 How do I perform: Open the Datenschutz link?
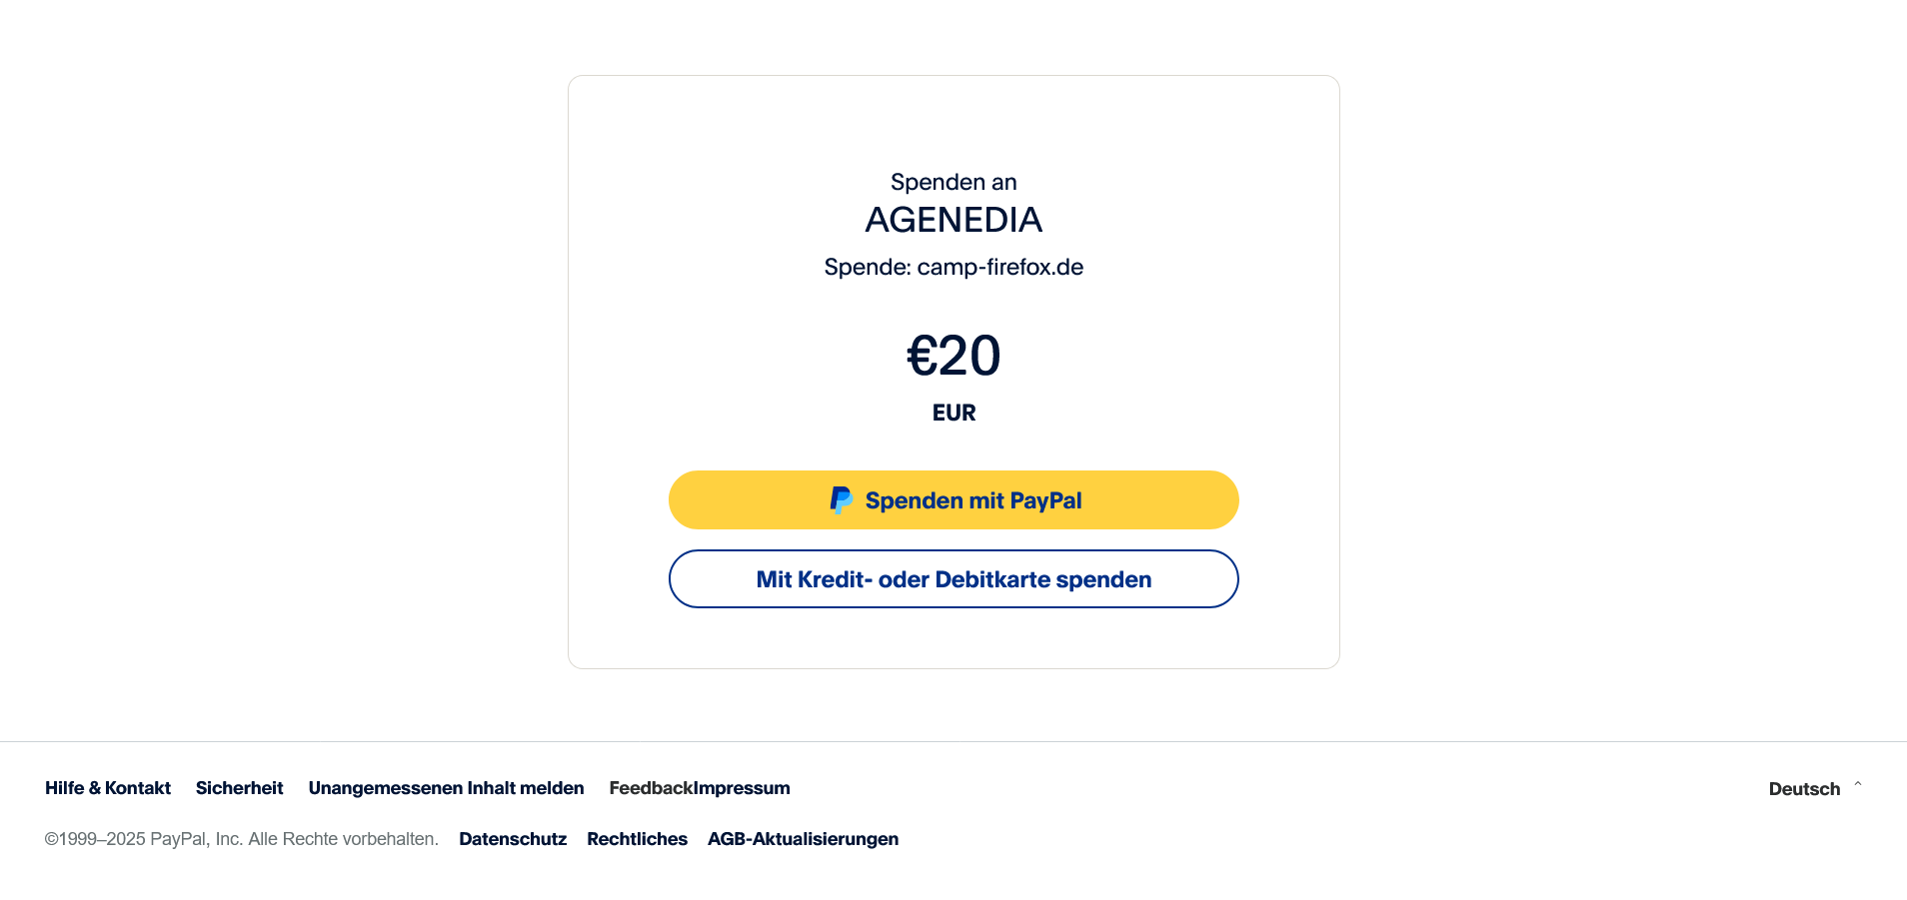(x=513, y=839)
